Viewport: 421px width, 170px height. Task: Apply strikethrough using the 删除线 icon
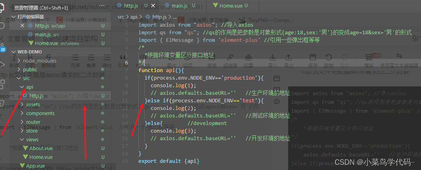[x=49, y=57]
